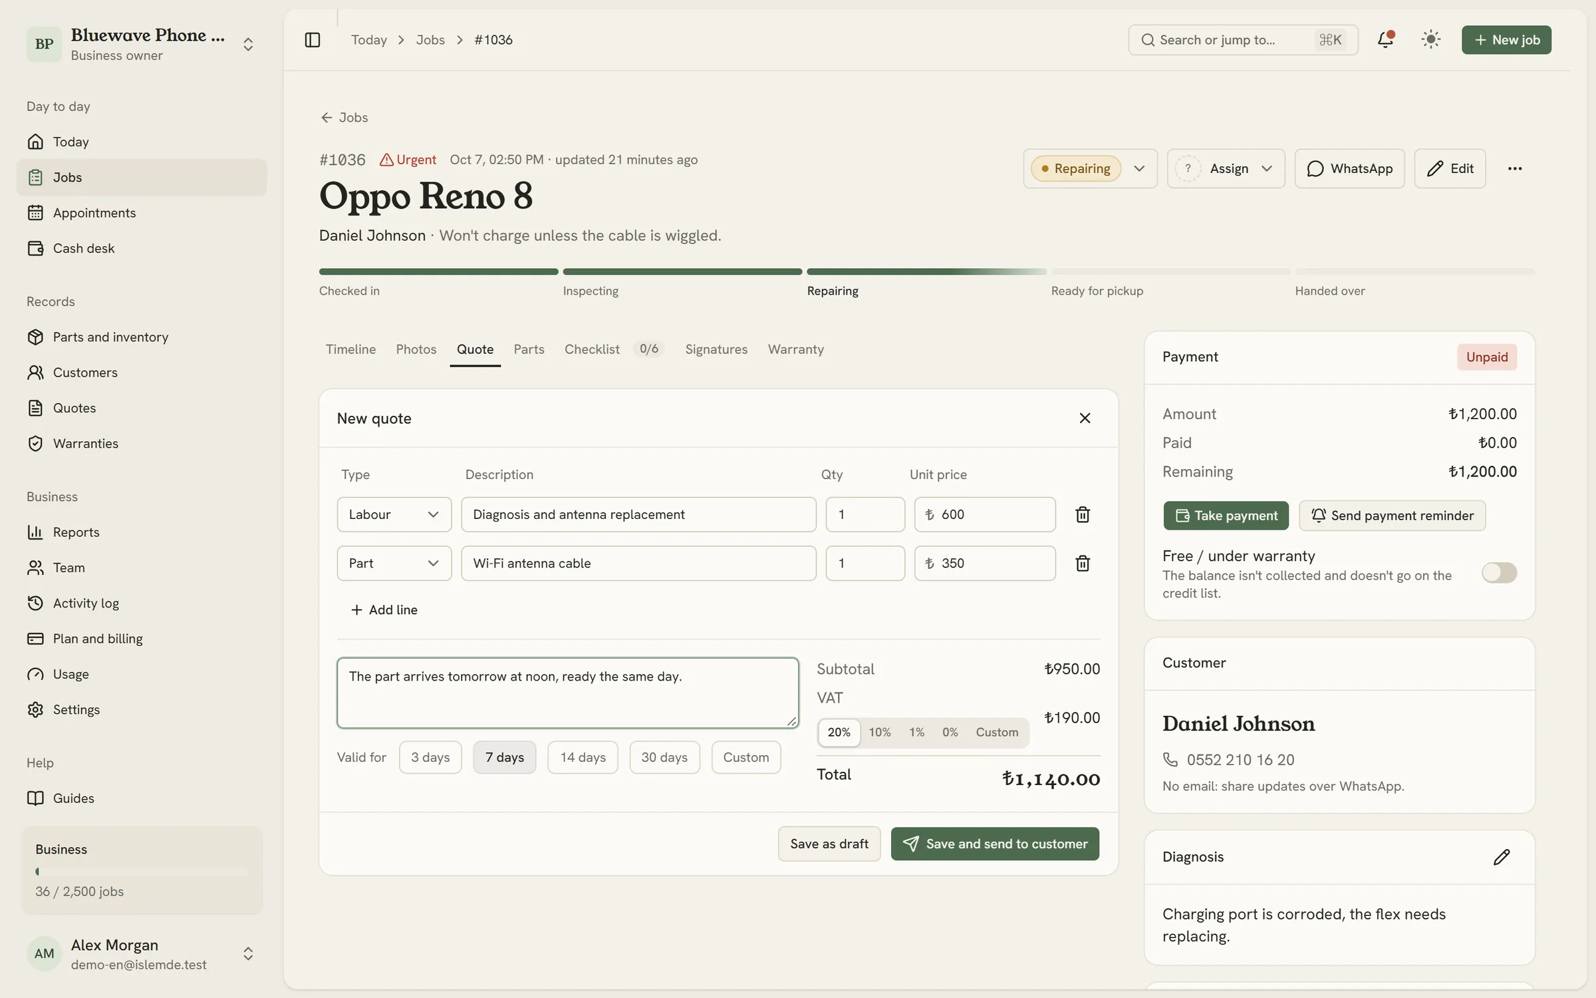Delete the Wi-Fi antenna cable line

1082,564
